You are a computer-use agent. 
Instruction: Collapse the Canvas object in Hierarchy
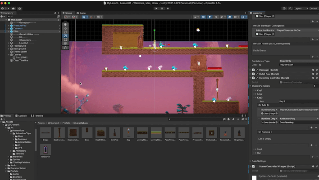[9, 54]
